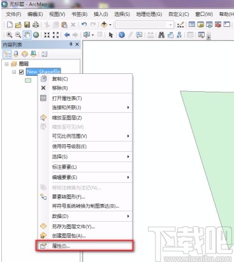Image resolution: width=234 pixels, height=262 pixels.
Task: Open the Add Data dropdown arrow
Action: (110, 25)
